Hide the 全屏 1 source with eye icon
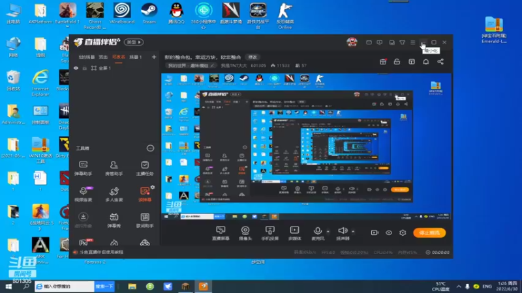This screenshot has width=522, height=293. [76, 68]
